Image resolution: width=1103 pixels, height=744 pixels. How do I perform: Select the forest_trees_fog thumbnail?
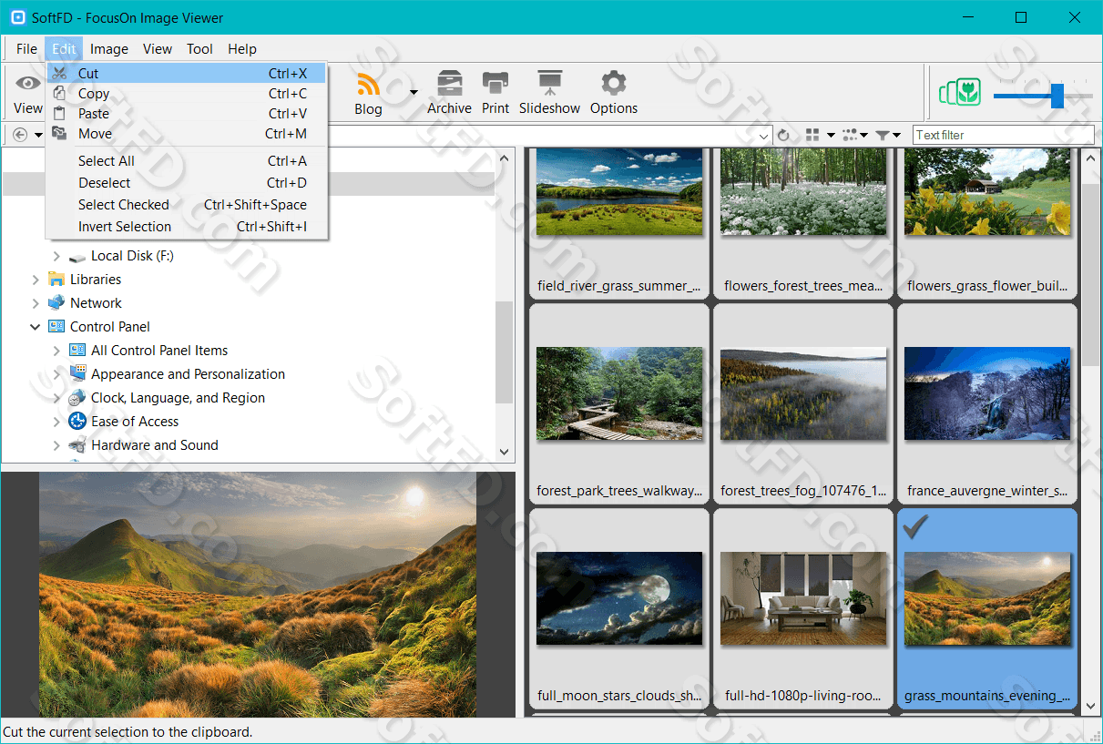pos(803,403)
